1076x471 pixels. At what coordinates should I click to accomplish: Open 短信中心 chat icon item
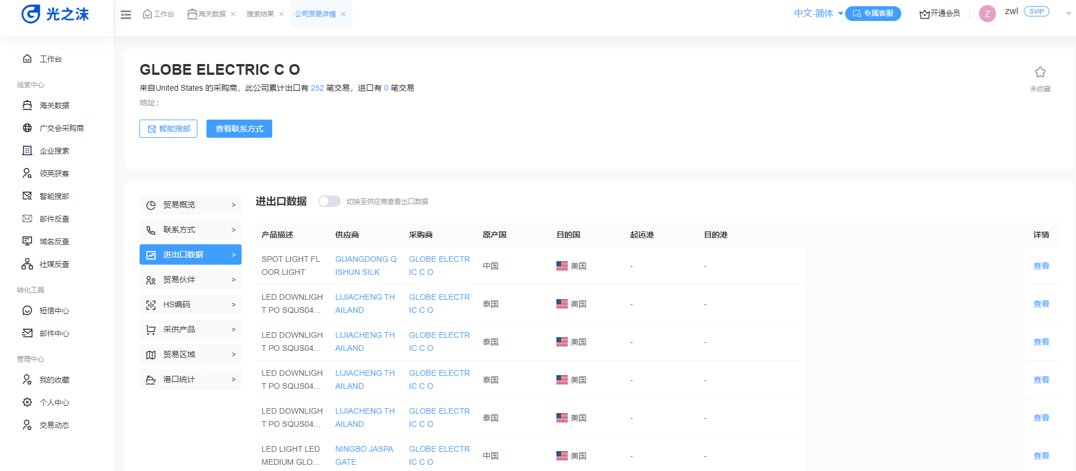[27, 310]
